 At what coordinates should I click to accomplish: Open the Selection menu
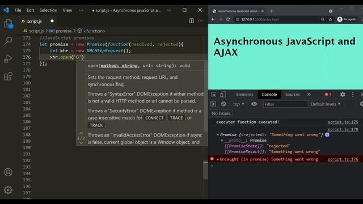48,10
